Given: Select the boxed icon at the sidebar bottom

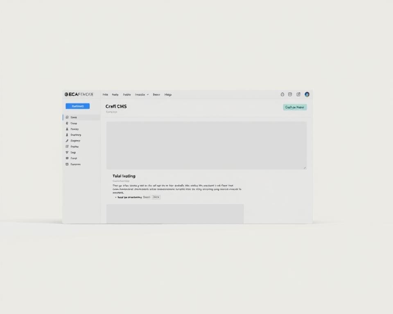Looking at the screenshot, I should click(x=67, y=164).
